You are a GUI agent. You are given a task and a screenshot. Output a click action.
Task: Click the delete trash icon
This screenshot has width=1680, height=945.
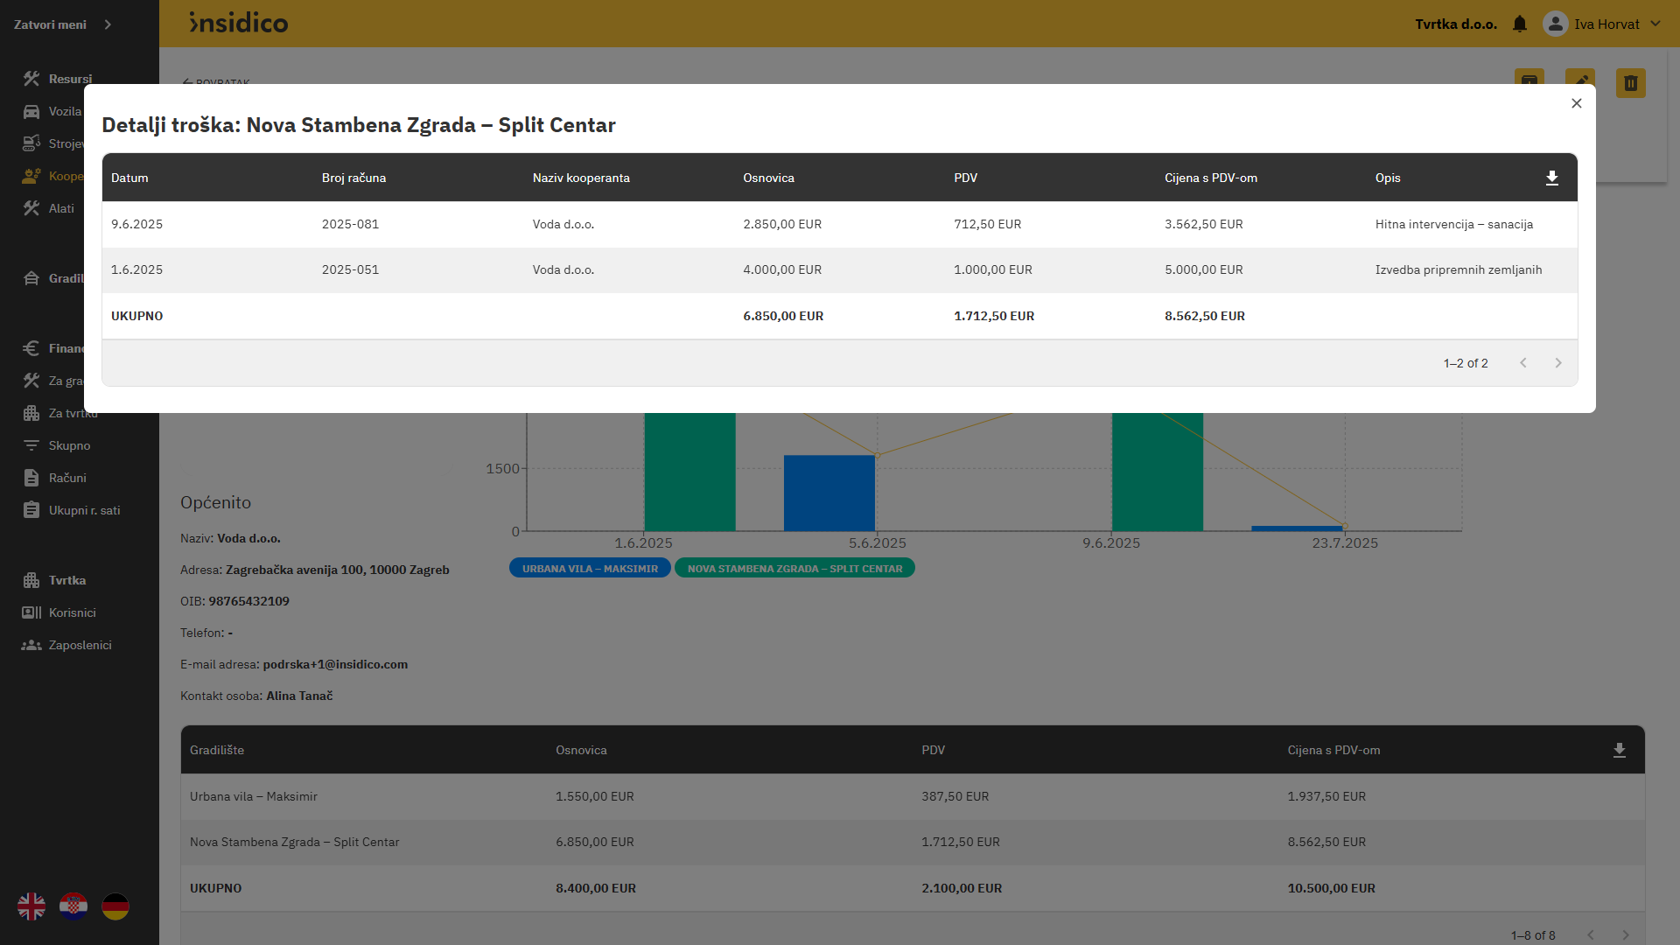tap(1630, 83)
